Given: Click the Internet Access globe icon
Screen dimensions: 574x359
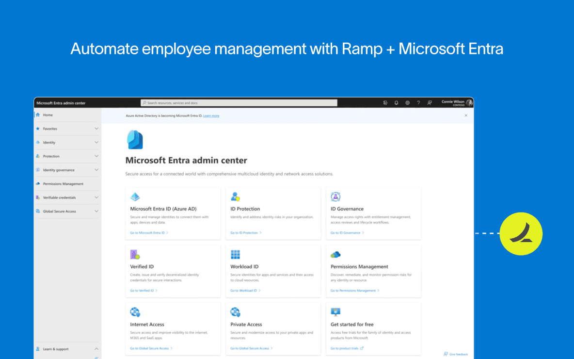Looking at the screenshot, I should (135, 311).
